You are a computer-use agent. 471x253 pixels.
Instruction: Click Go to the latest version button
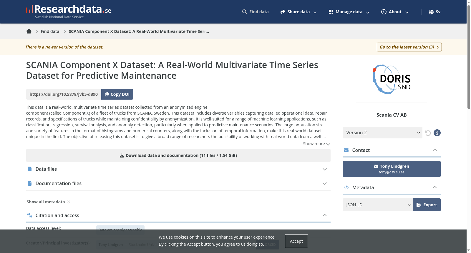click(x=409, y=47)
